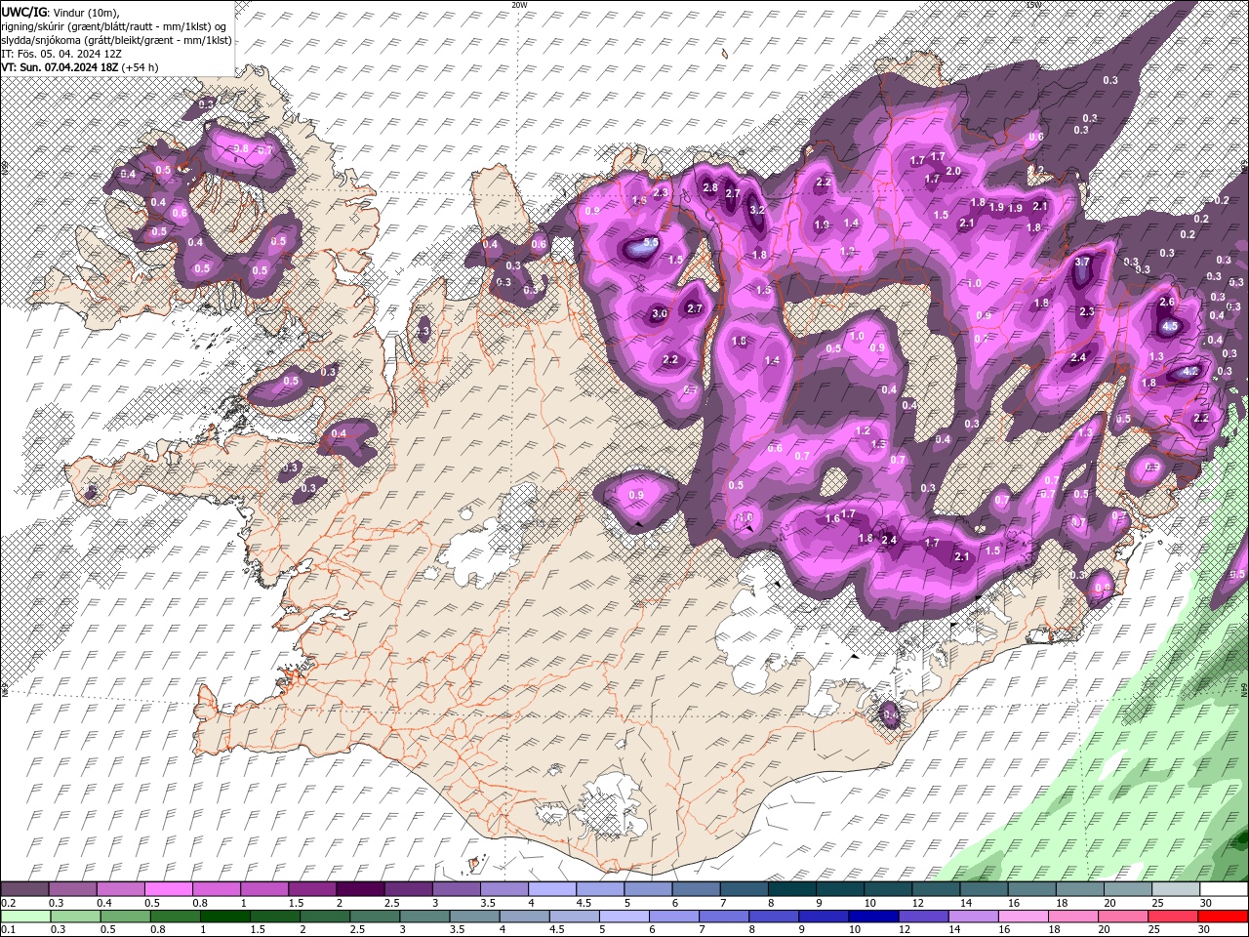Screen dimensions: 1249x937
Task: Select the grey-purple 0.2 swatch in upper legend
Action: [x=24, y=889]
